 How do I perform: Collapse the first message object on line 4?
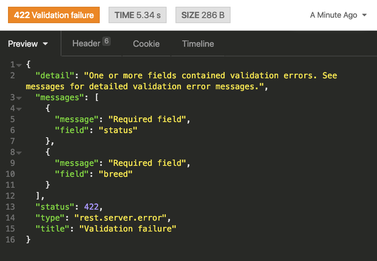point(19,109)
